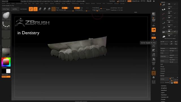The width and height of the screenshot is (181, 102).
Task: Toggle the Transp transparency icon
Action: [x=154, y=69]
